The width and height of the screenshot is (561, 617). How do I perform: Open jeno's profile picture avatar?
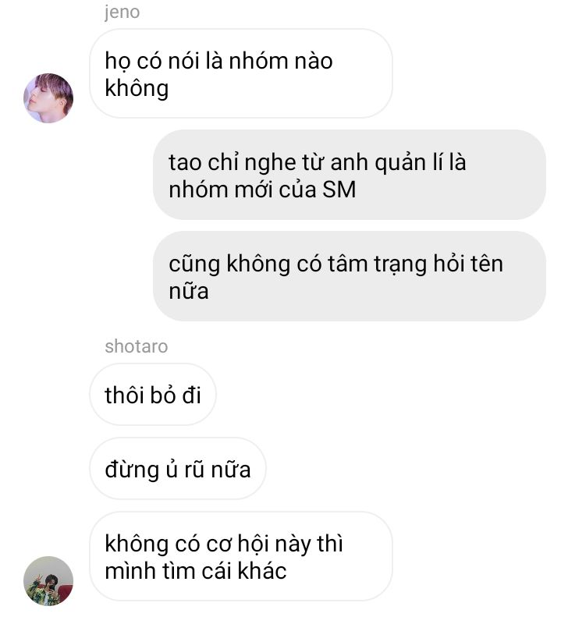point(48,98)
